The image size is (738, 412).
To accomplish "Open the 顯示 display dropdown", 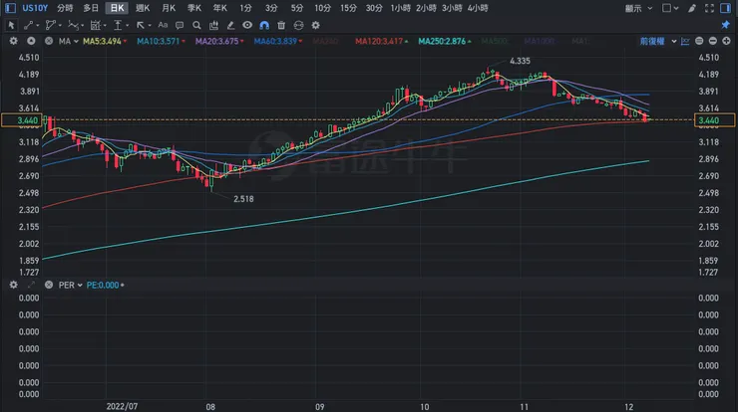I will (638, 8).
